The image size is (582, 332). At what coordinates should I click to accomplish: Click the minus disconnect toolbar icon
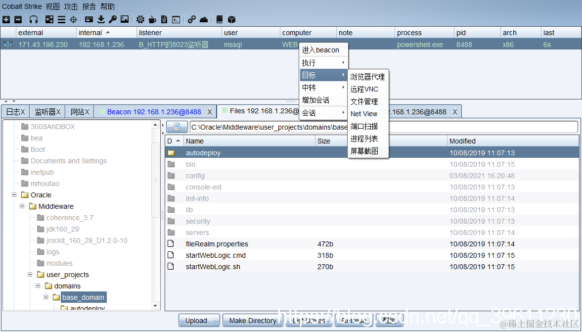[18, 20]
